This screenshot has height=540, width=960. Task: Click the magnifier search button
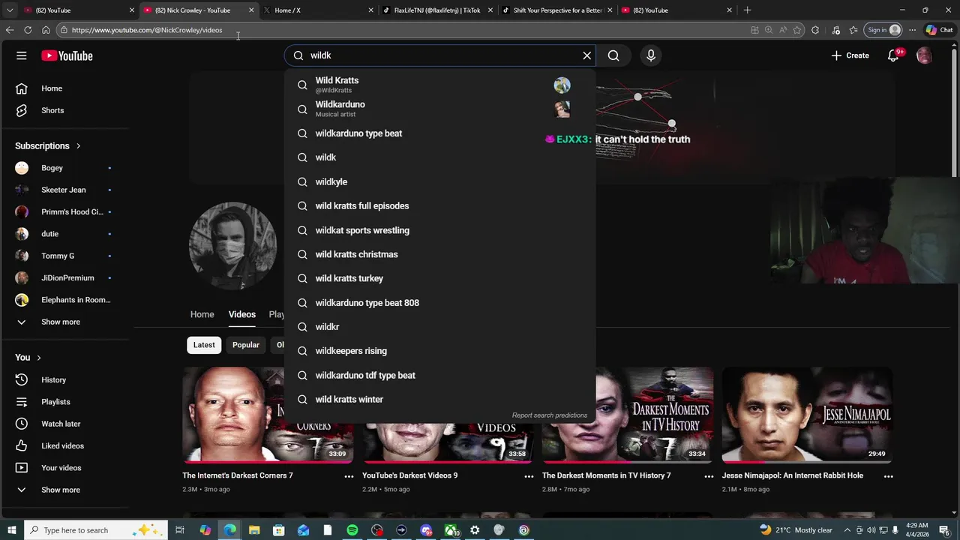(x=613, y=55)
